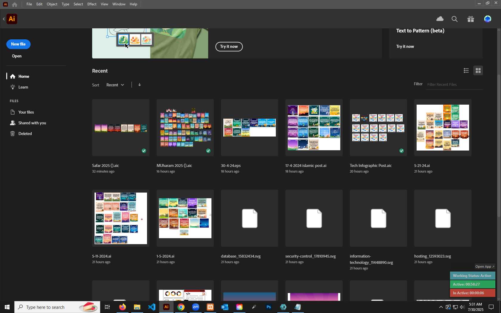Click the back chevron beside Ai logo
The image size is (501, 313).
tap(4, 19)
